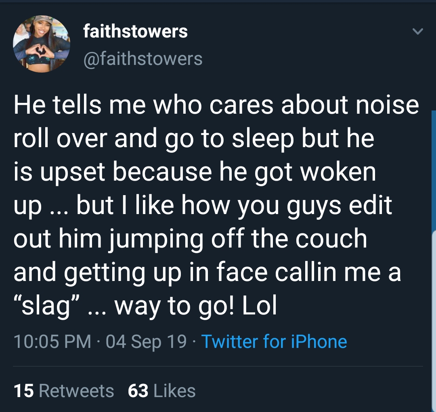Click the 'way to go! Lol' line
The image size is (436, 412).
click(x=196, y=306)
